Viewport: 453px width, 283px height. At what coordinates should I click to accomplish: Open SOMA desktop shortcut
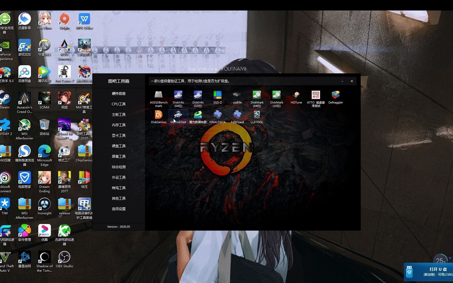click(45, 101)
